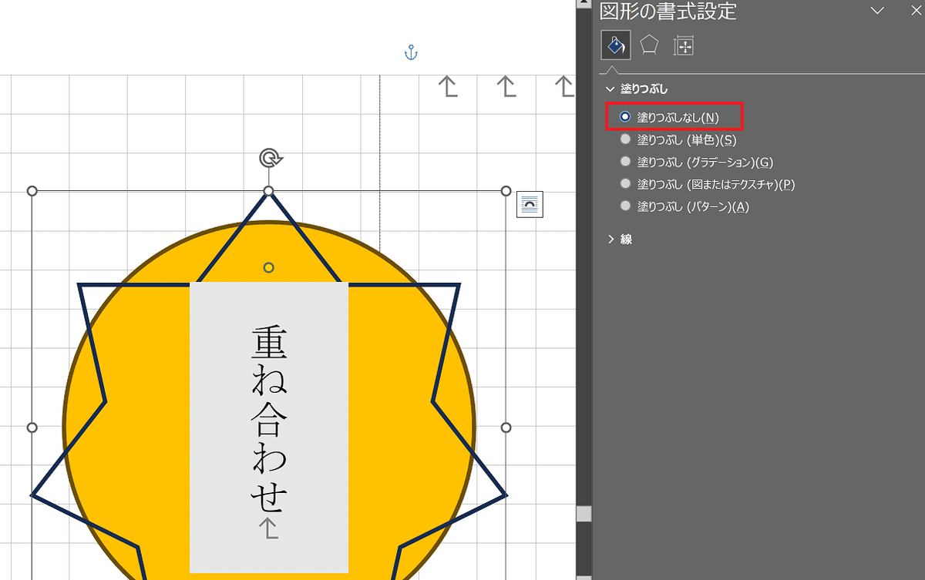Image resolution: width=925 pixels, height=580 pixels.
Task: Select 塗りつぶし (パターン)(A) option
Action: coord(684,206)
